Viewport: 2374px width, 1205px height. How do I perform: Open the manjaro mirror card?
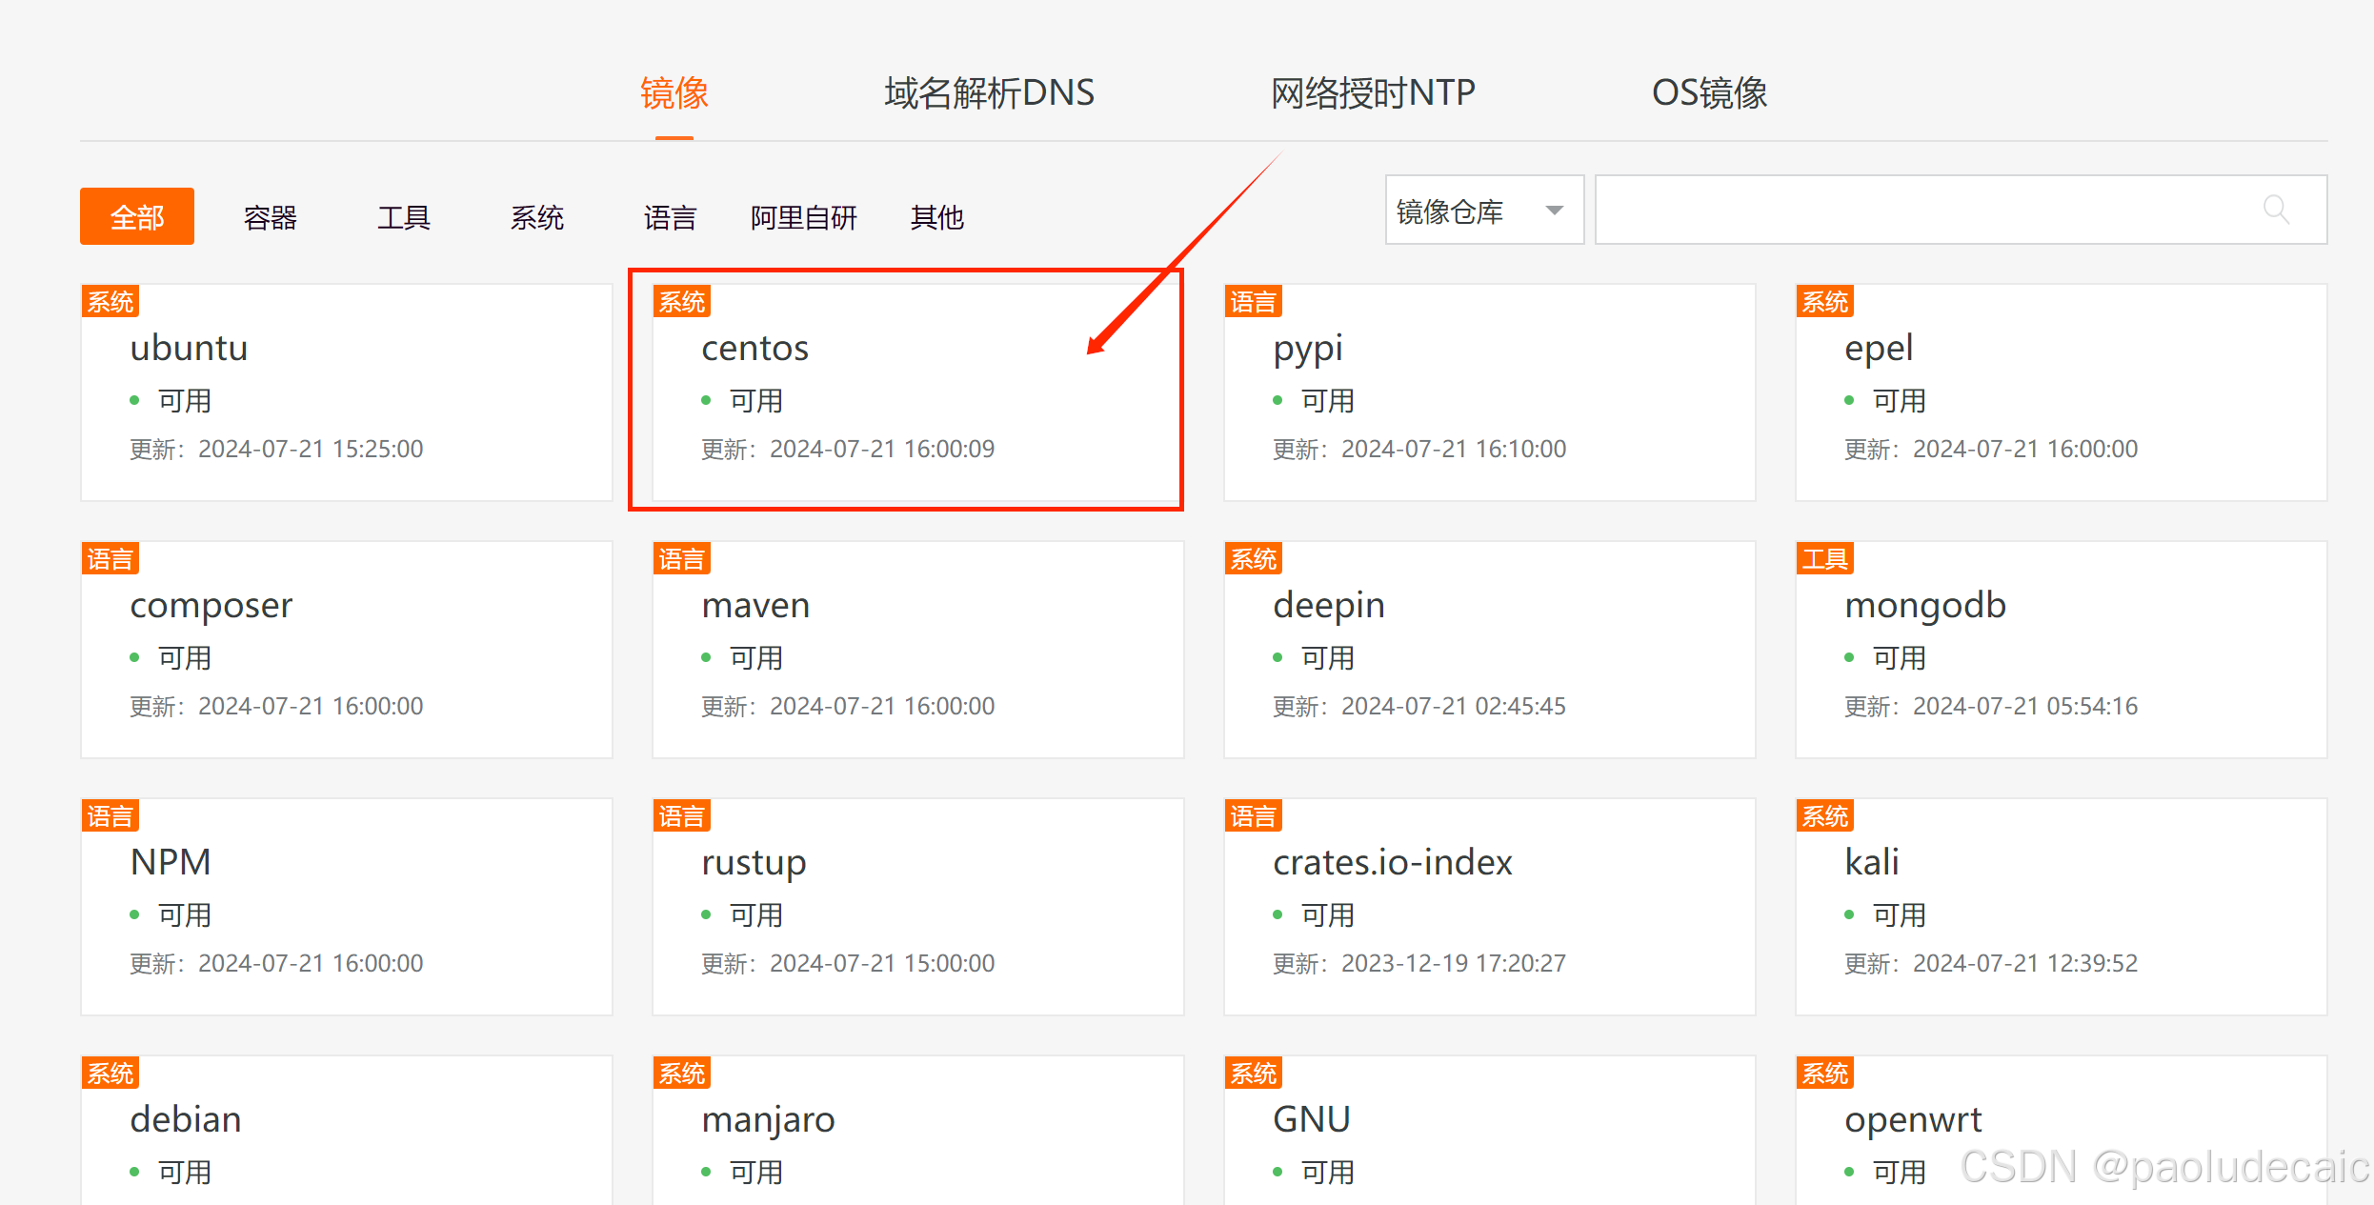point(918,1130)
